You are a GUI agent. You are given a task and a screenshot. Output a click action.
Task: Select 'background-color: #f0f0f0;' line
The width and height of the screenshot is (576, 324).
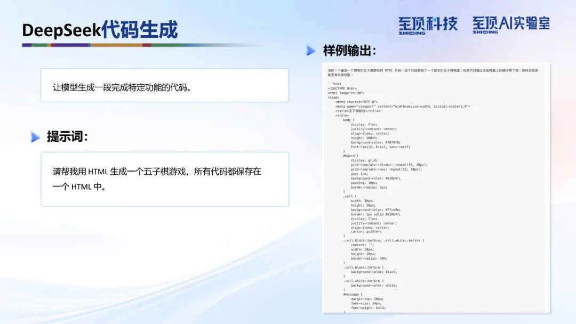(375, 142)
